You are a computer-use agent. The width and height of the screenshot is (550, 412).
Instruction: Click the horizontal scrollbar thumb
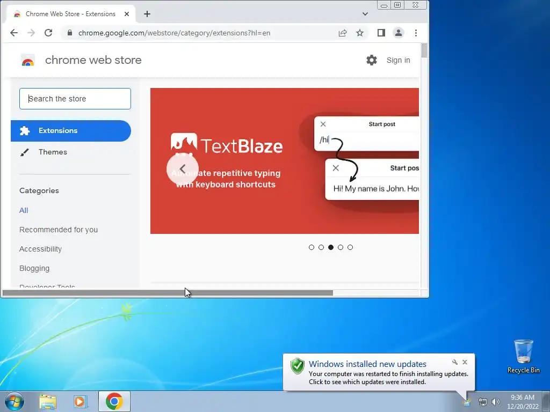(168, 293)
